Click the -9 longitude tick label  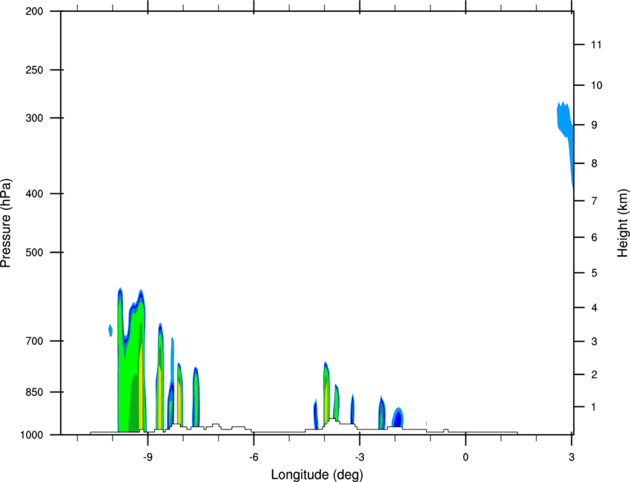pos(147,458)
